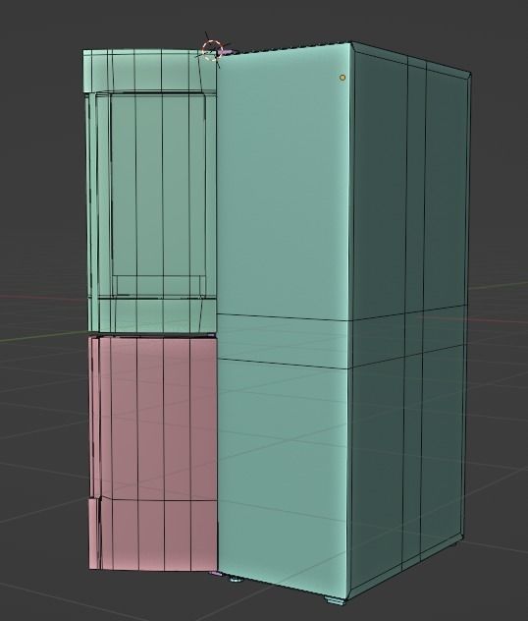Select the inset panel on upper-left door
Screen dimensions: 528x621
tap(158, 184)
